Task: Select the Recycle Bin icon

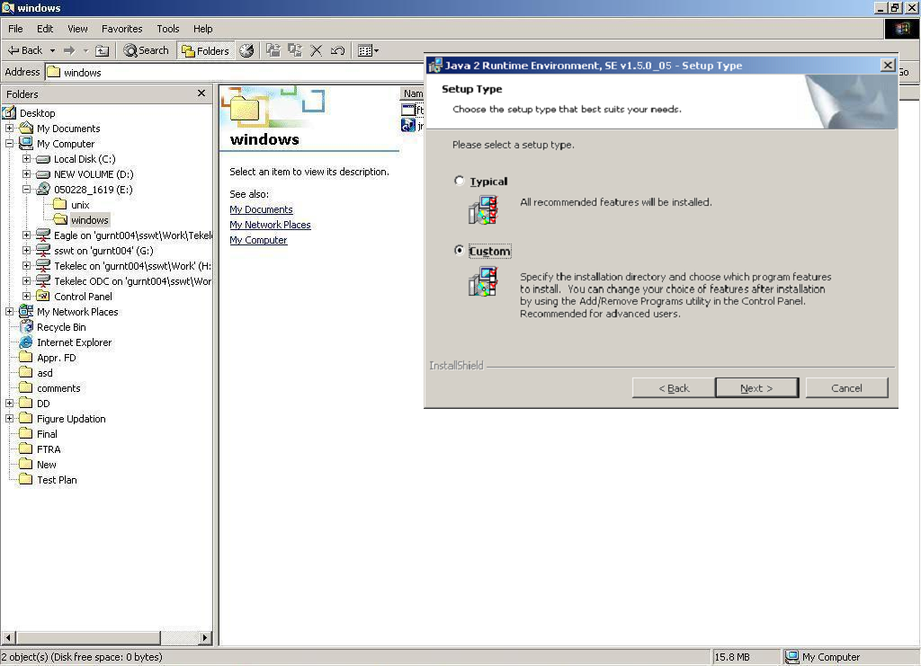Action: click(26, 327)
